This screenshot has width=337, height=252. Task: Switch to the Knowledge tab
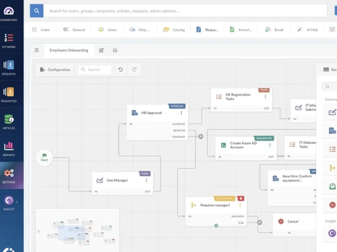coord(241,30)
